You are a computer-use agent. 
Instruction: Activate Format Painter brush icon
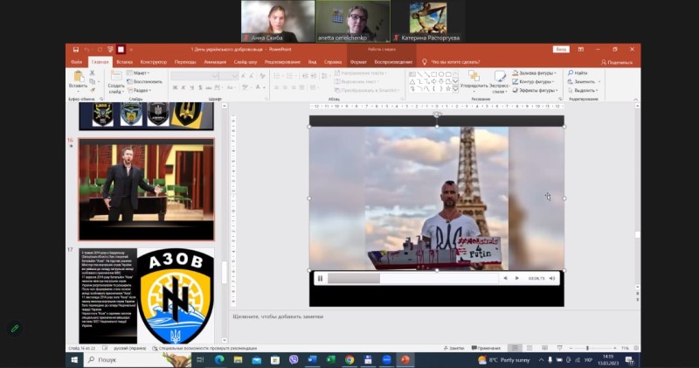[93, 90]
